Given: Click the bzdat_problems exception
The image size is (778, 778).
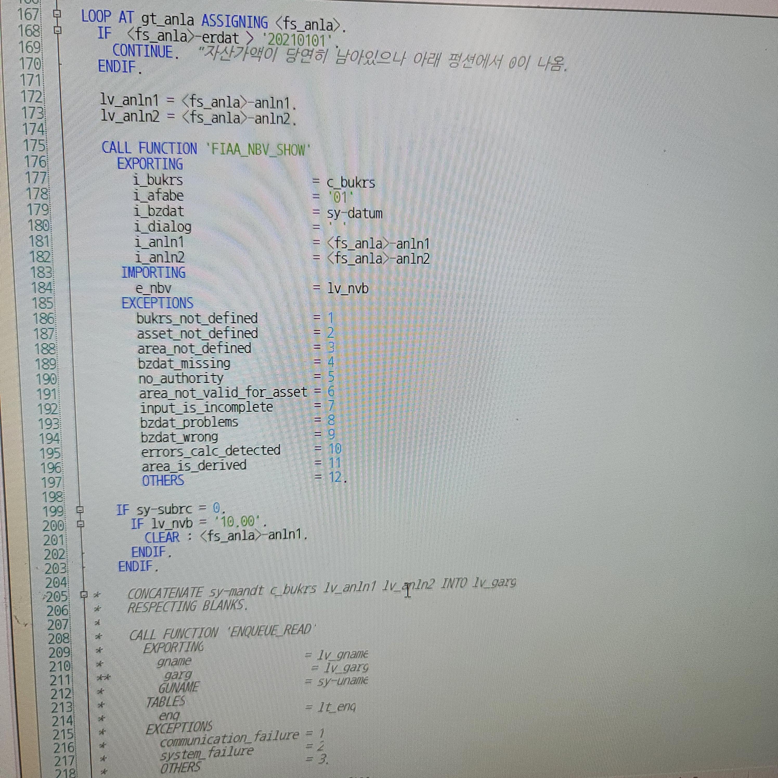Looking at the screenshot, I should point(189,423).
